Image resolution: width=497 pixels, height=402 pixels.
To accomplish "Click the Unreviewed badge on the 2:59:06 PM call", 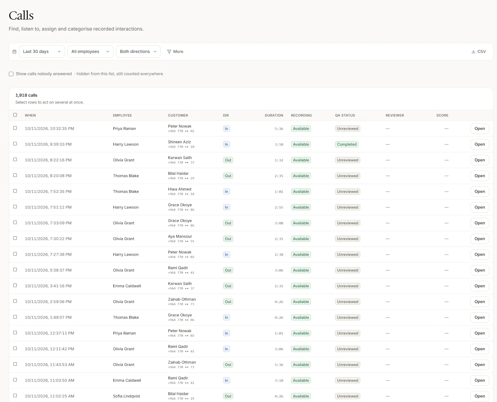I will tap(348, 302).
